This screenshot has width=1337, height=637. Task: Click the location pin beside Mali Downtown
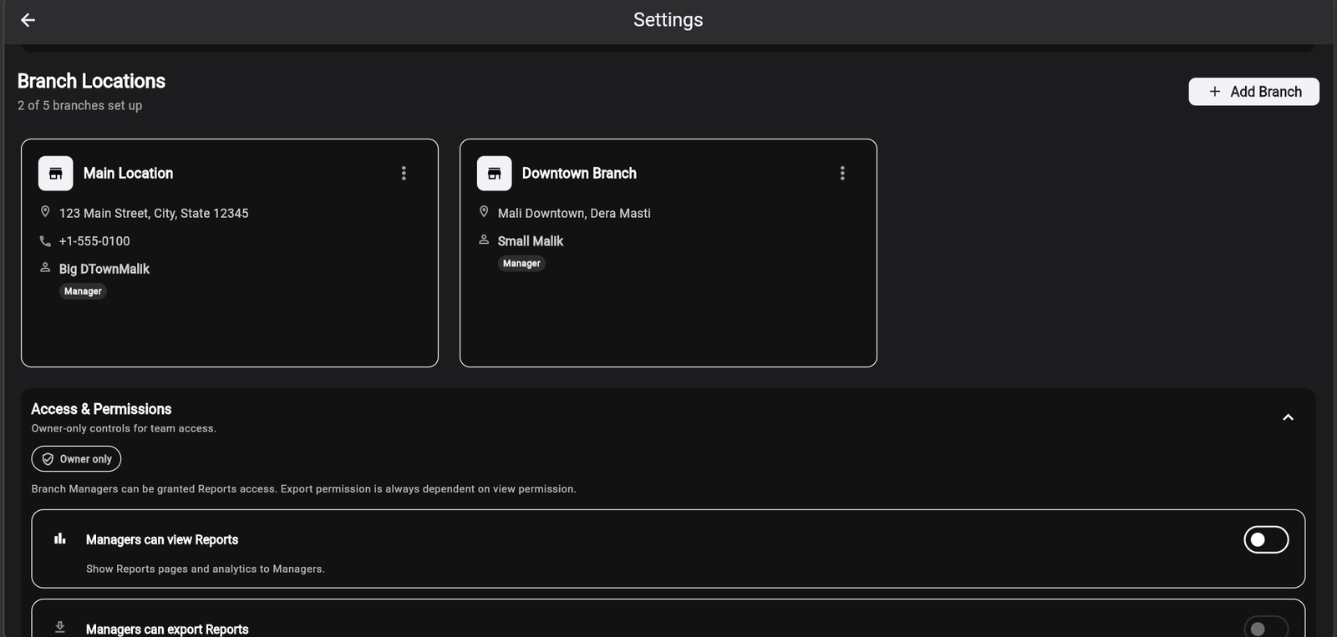coord(484,212)
